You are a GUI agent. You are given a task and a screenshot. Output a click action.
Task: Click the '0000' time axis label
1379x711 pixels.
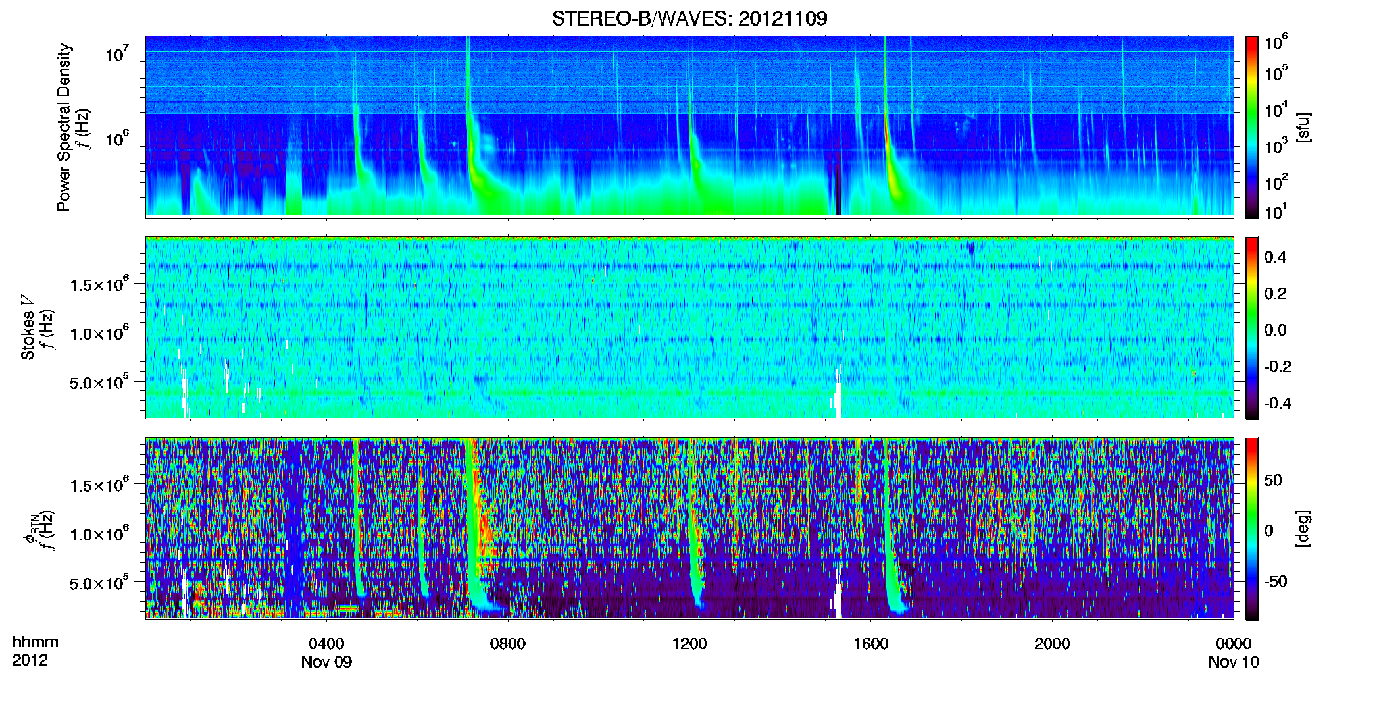click(x=1234, y=644)
